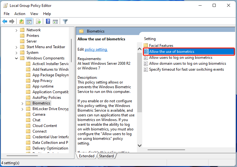Toggle the Show/Hide Action Pane icon
Viewport: 237px width, 167px height.
coord(55,22)
